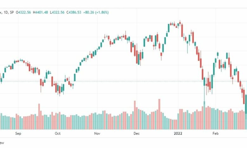Select the Nov marker on time axis
The image size is (247, 148).
[97, 134]
